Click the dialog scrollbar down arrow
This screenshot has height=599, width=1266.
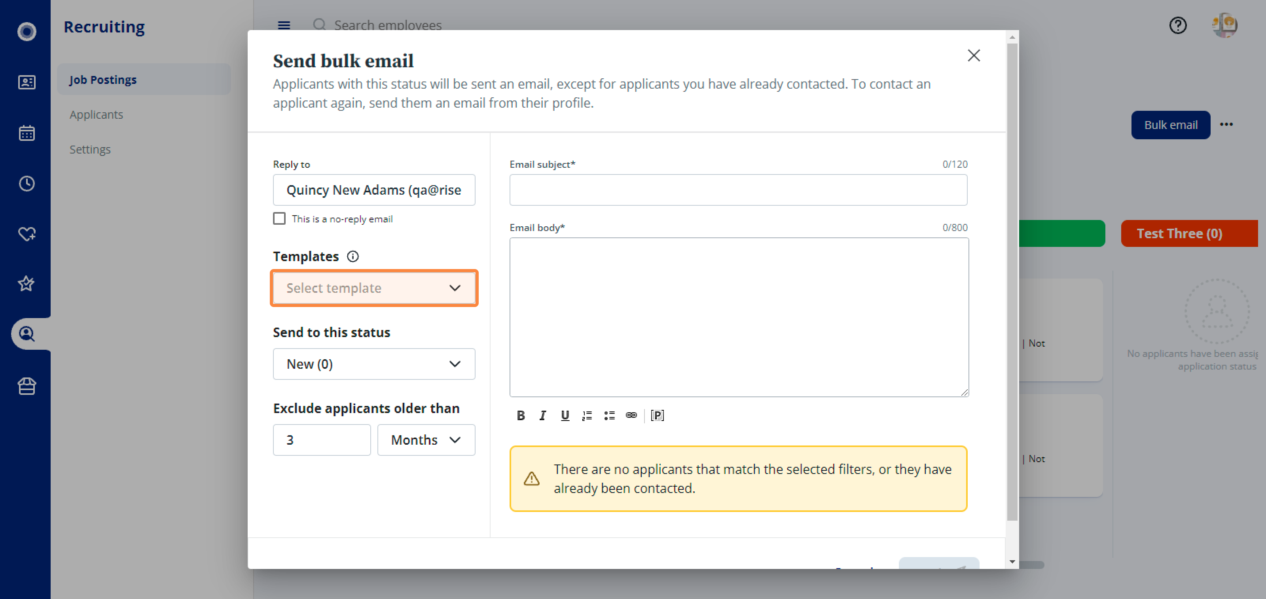(1012, 561)
